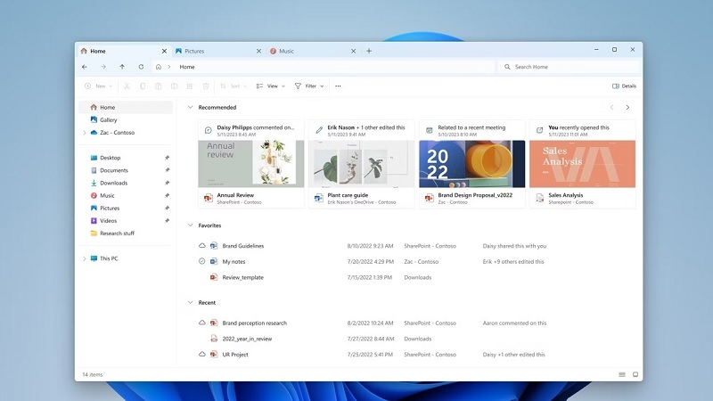Switch to the list details view icon
The image size is (713, 401).
pos(622,374)
